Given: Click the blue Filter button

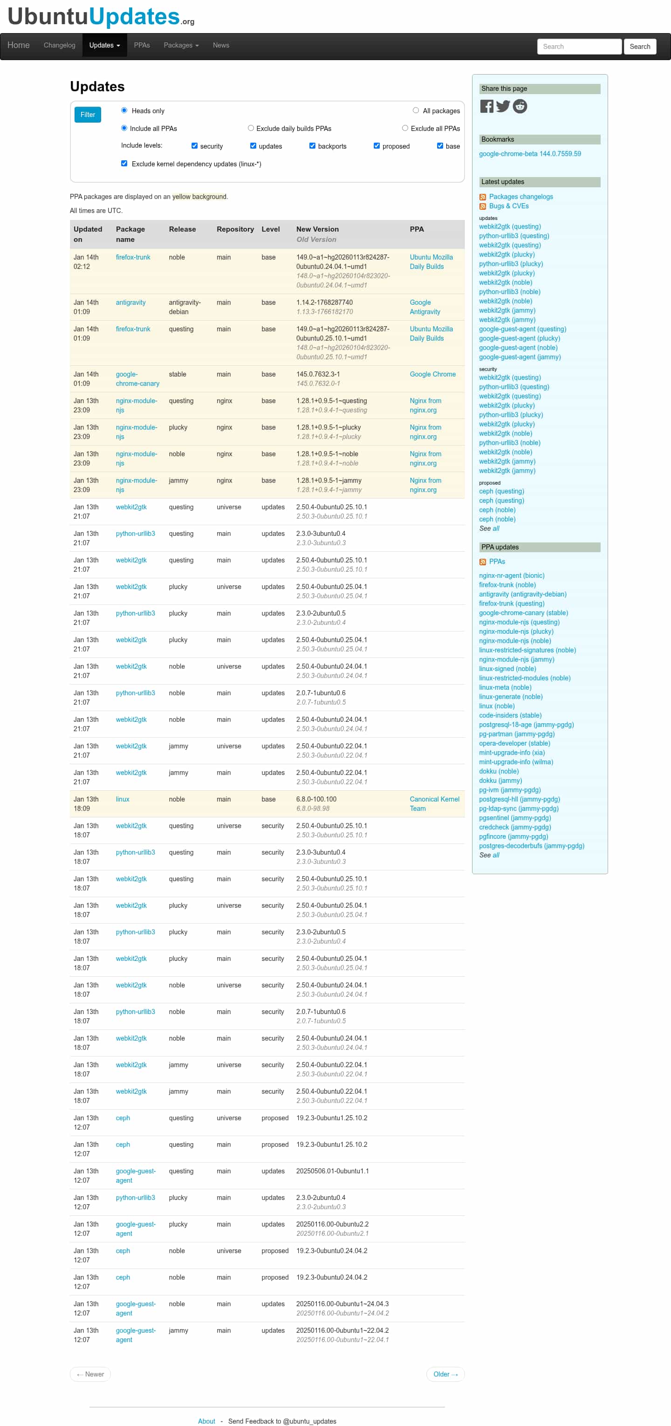Looking at the screenshot, I should point(88,115).
